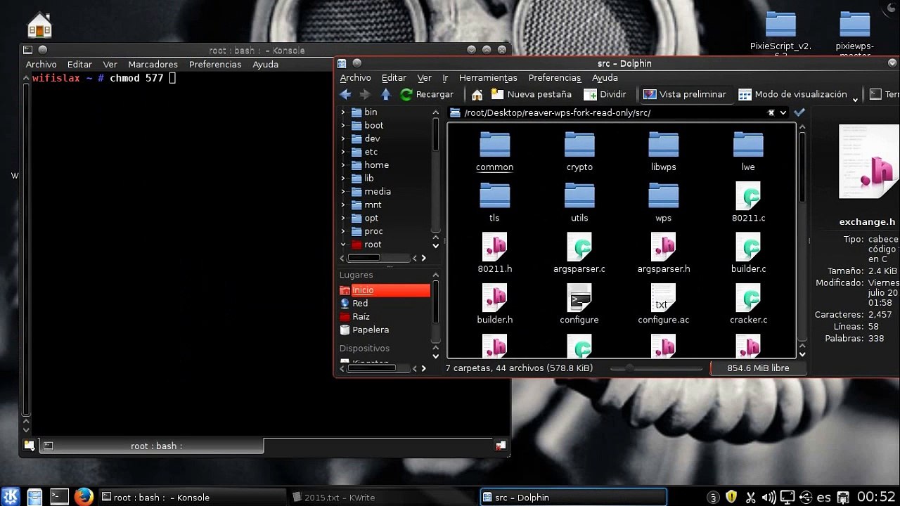Open Marcadores menu in Konsole

153,64
